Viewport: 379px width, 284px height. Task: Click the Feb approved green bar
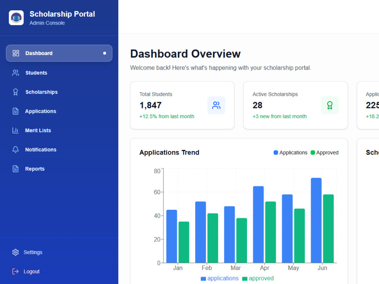[213, 238]
